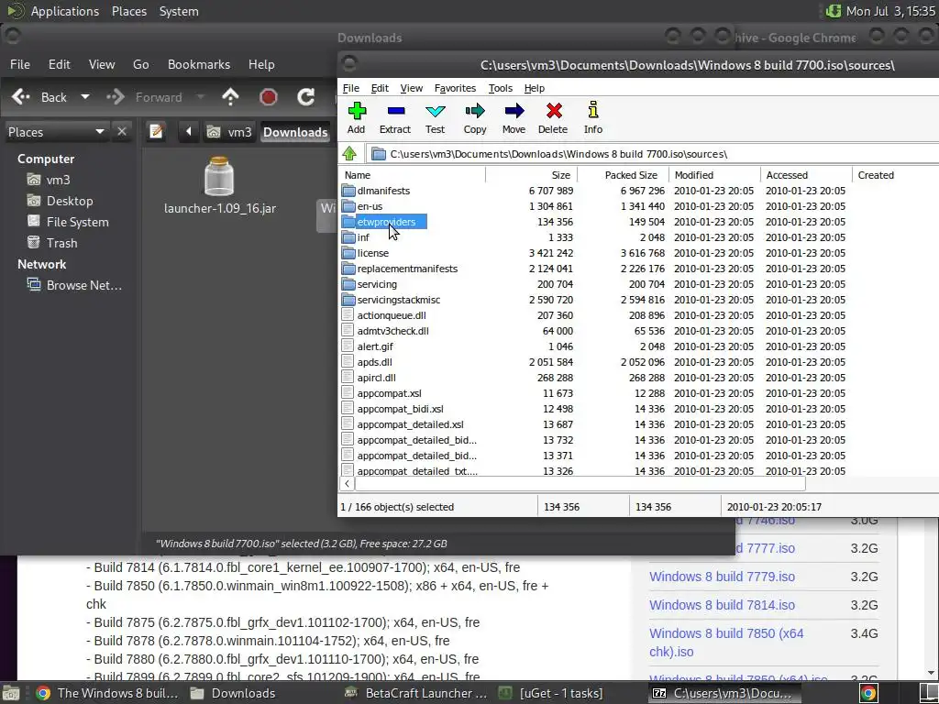Switch to uGet task in taskbar

pos(551,693)
